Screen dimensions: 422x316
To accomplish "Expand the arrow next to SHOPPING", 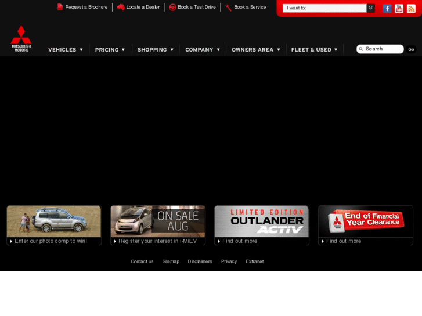I will (x=172, y=50).
